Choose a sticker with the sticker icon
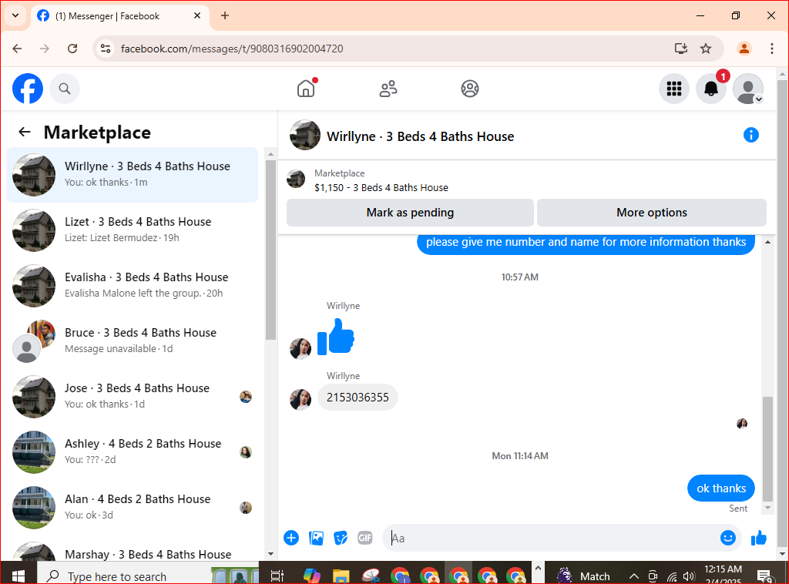Viewport: 789px width, 584px height. pyautogui.click(x=341, y=538)
